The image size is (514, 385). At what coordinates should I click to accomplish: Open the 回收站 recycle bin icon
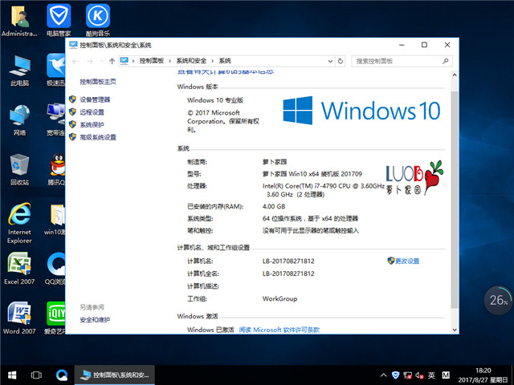(19, 168)
